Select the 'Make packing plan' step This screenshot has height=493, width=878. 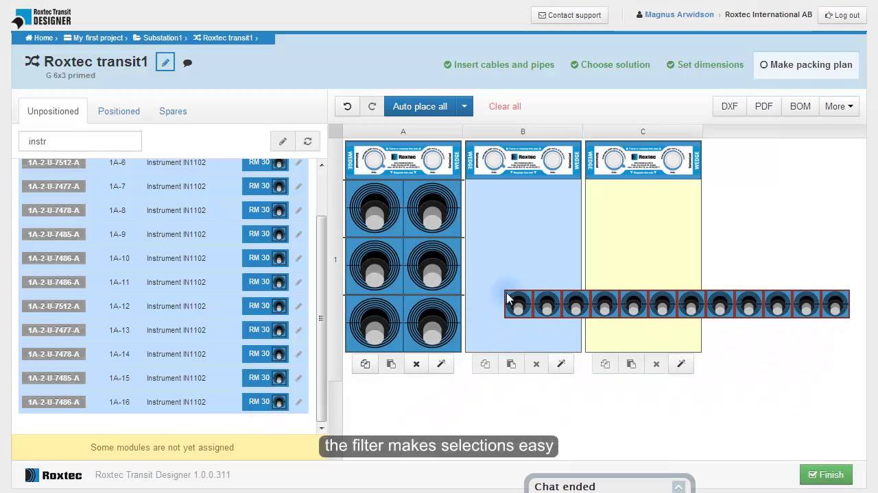tap(805, 64)
